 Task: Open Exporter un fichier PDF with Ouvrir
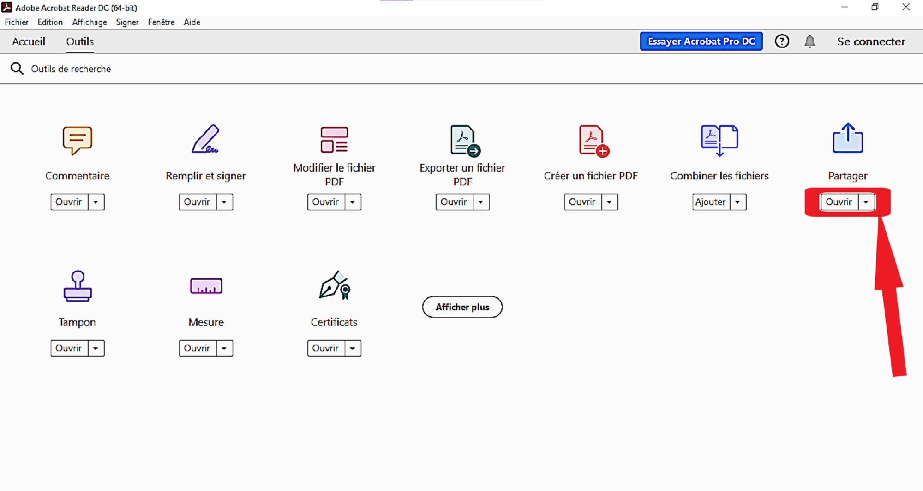coord(454,202)
